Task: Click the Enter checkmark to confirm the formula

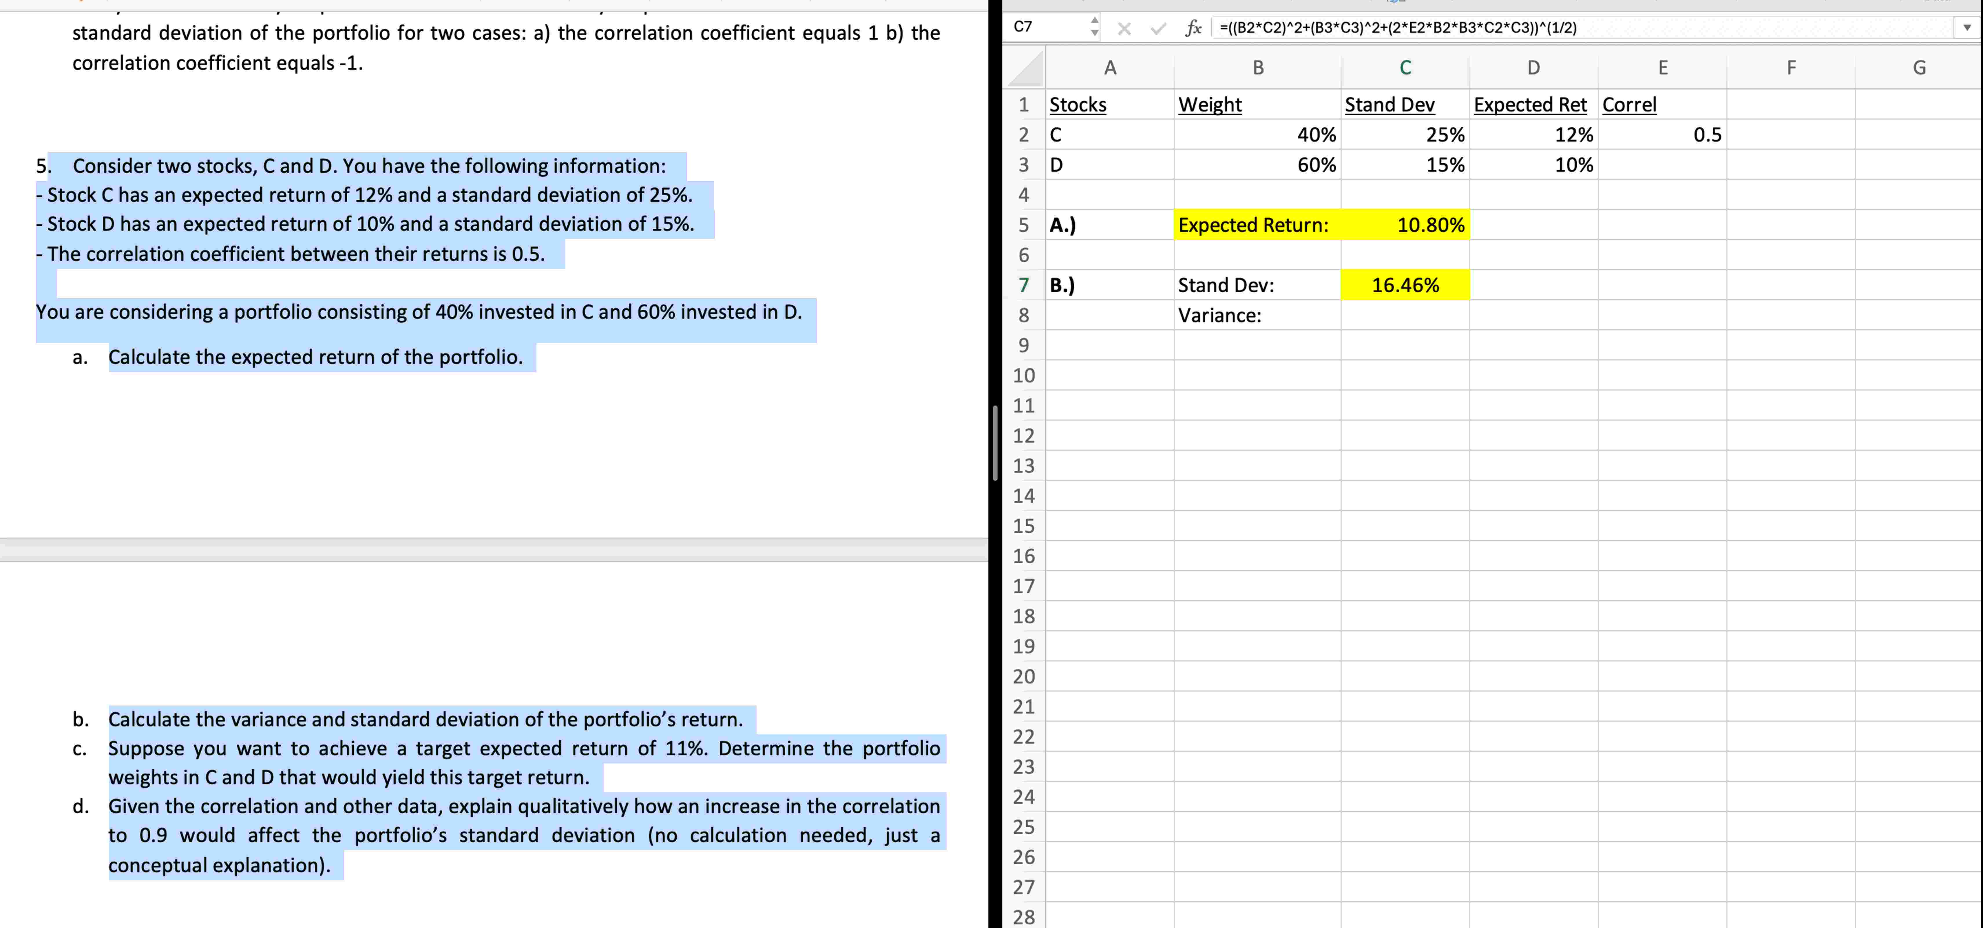Action: click(x=1156, y=28)
